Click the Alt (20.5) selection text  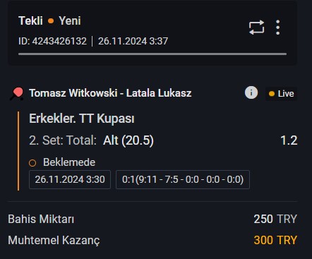point(128,140)
